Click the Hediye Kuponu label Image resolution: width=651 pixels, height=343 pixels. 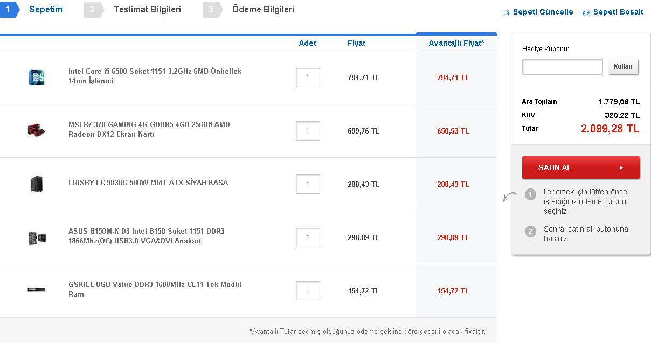545,49
